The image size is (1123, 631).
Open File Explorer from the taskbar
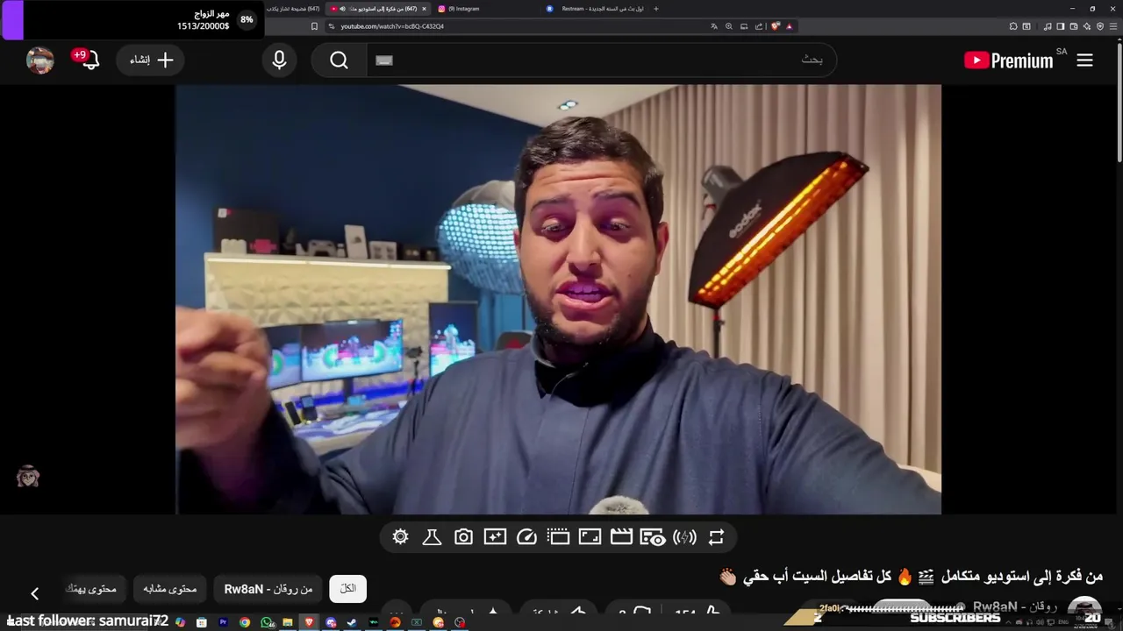click(288, 622)
